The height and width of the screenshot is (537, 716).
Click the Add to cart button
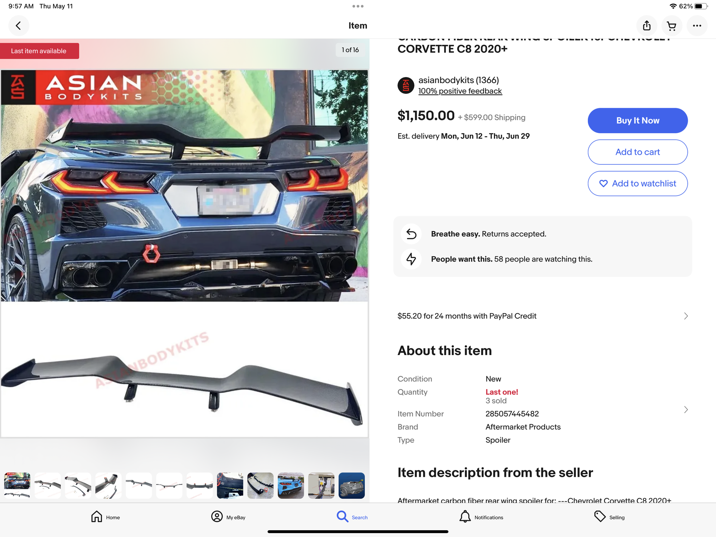click(x=637, y=152)
